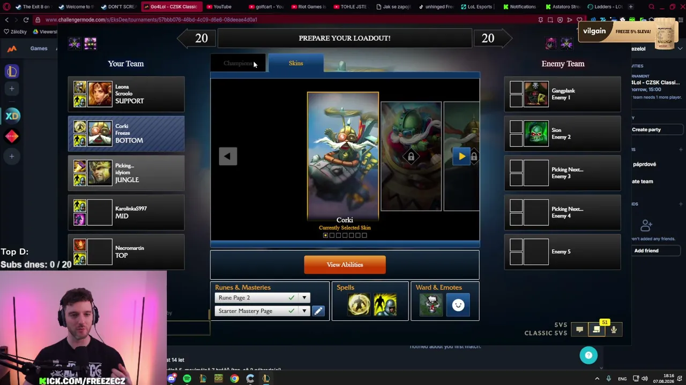Click Gangplank portrait in Enemy Team

pyautogui.click(x=536, y=94)
